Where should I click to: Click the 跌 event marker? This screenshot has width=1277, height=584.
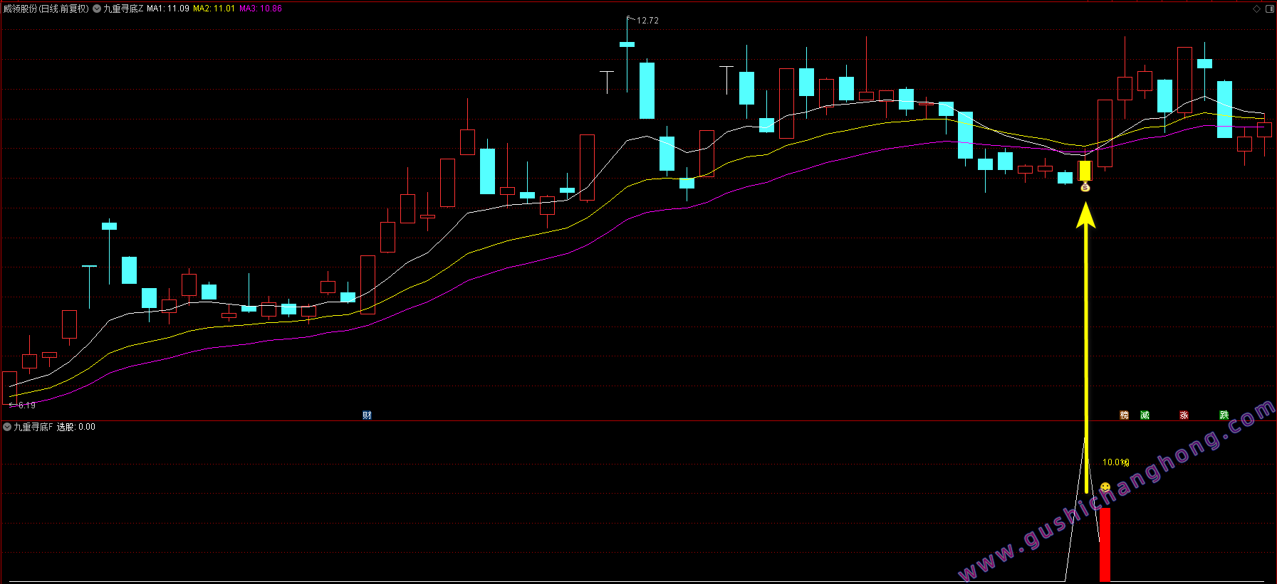point(1224,415)
